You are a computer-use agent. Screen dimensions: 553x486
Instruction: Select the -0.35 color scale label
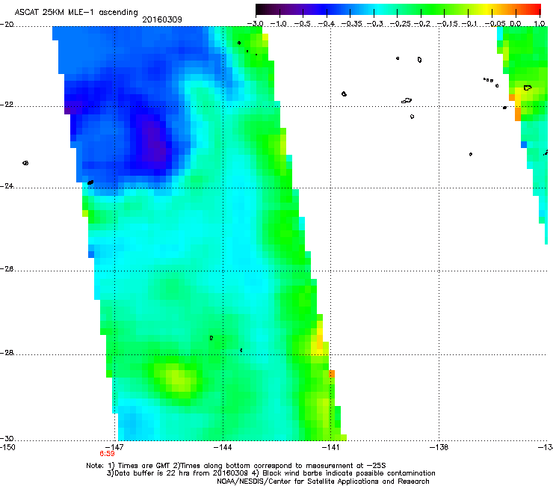352,24
